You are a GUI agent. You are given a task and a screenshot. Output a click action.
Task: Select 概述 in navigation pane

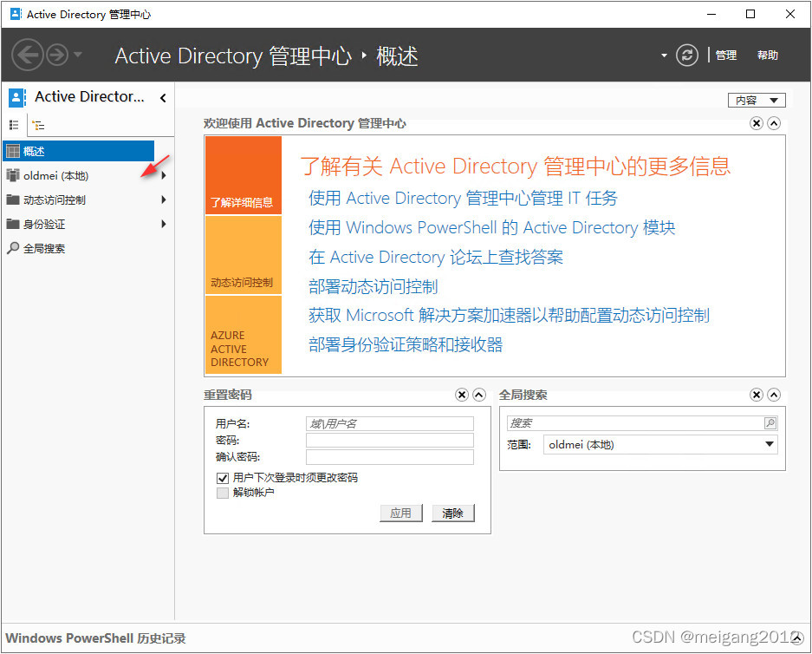tap(79, 151)
